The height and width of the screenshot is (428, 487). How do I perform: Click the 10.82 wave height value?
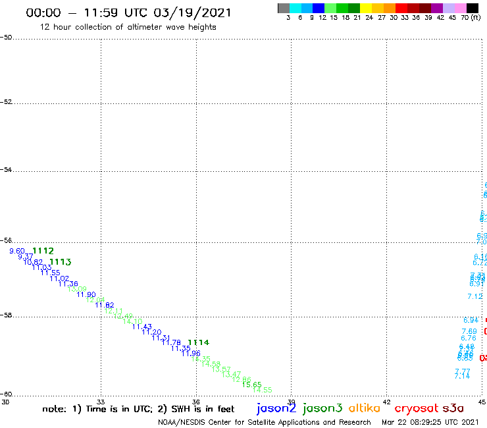(x=33, y=262)
